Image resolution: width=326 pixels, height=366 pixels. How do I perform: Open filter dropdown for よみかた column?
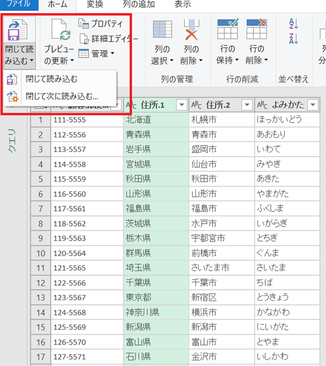pos(312,105)
